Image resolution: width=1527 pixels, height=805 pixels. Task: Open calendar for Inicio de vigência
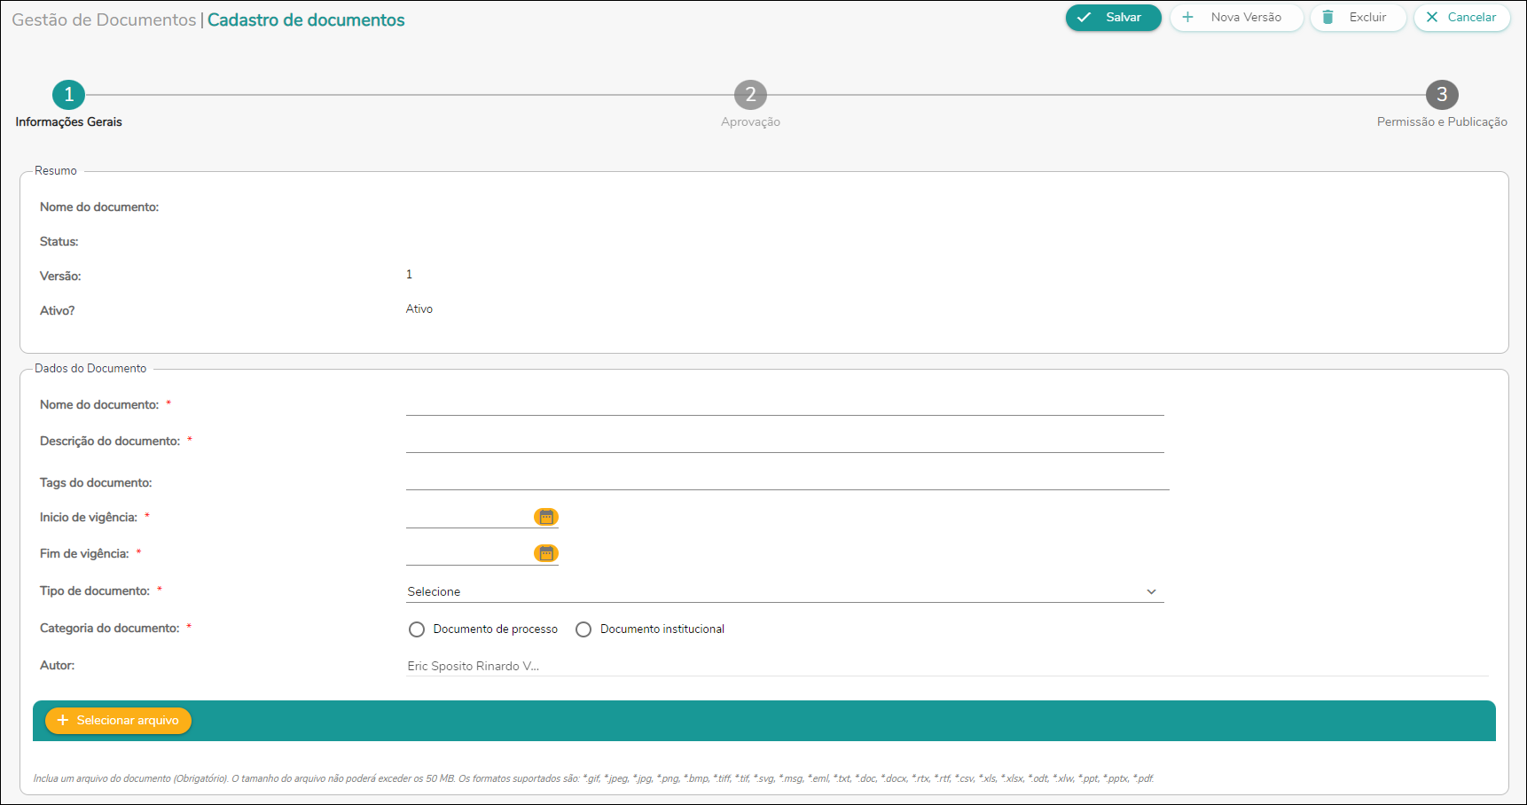[x=546, y=517]
